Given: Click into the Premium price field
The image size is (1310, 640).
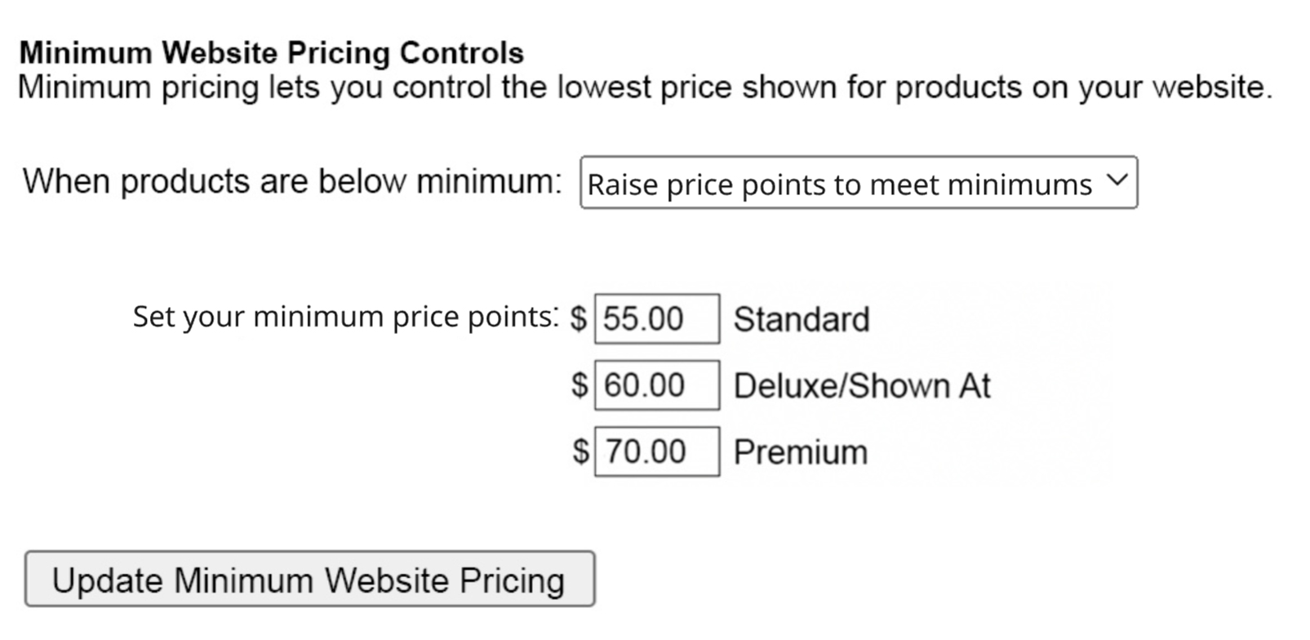Looking at the screenshot, I should [x=656, y=451].
